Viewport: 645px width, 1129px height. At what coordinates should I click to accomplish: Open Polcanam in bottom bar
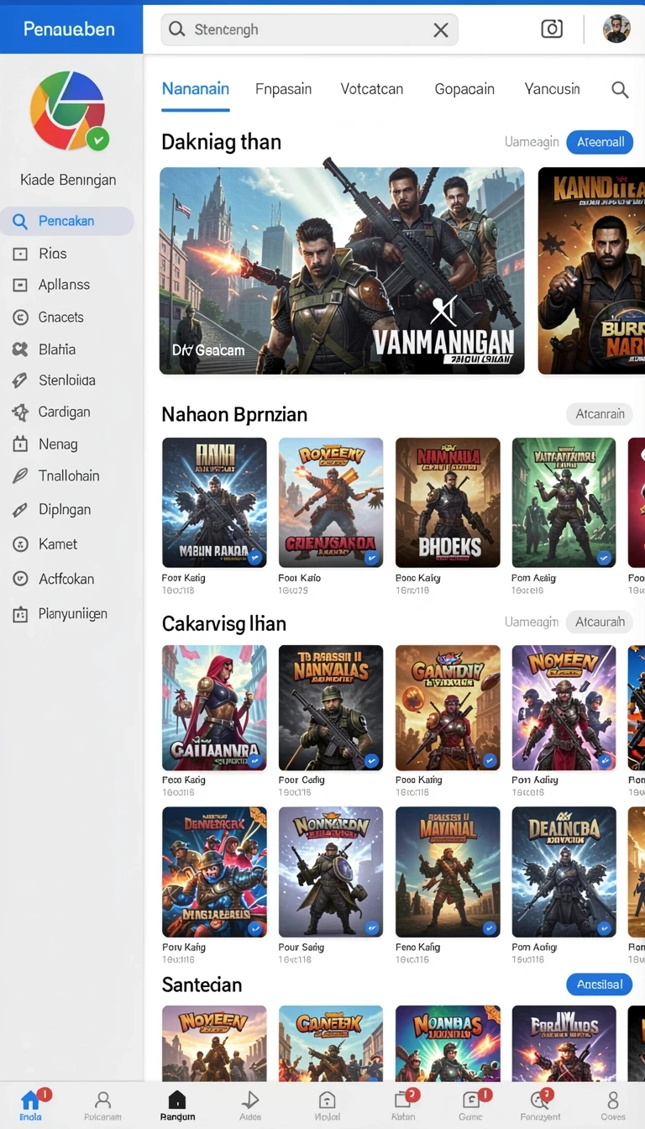(102, 1105)
